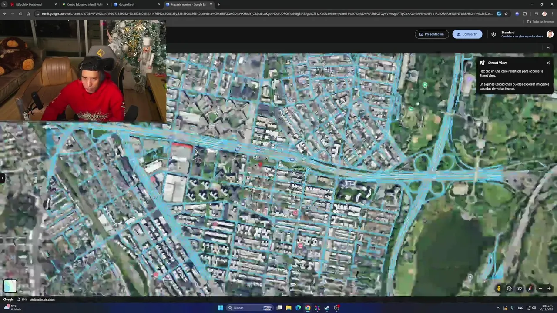Screen dimensions: 557x313
Task: Open the map style layers thumbnail
Action: click(10, 286)
